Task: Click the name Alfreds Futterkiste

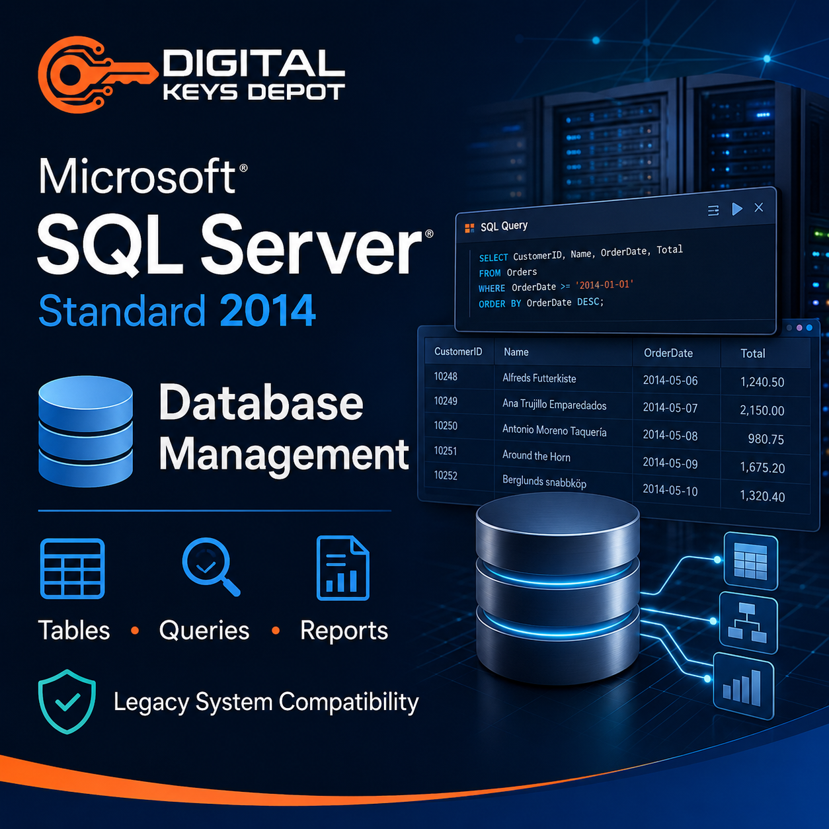Action: point(539,378)
